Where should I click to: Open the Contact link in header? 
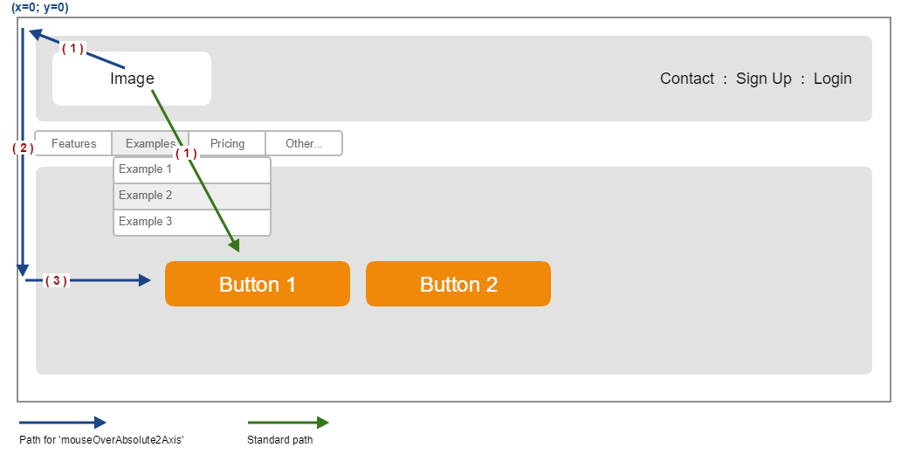click(x=686, y=79)
